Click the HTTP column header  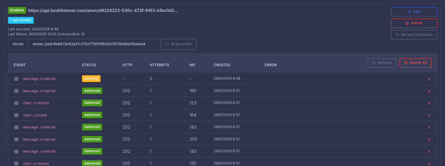[127, 65]
